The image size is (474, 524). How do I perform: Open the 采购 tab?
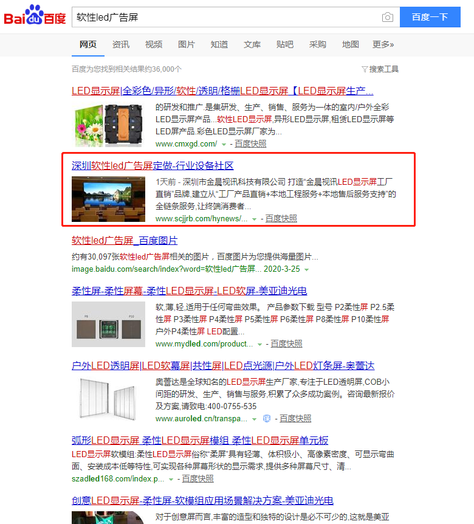318,44
